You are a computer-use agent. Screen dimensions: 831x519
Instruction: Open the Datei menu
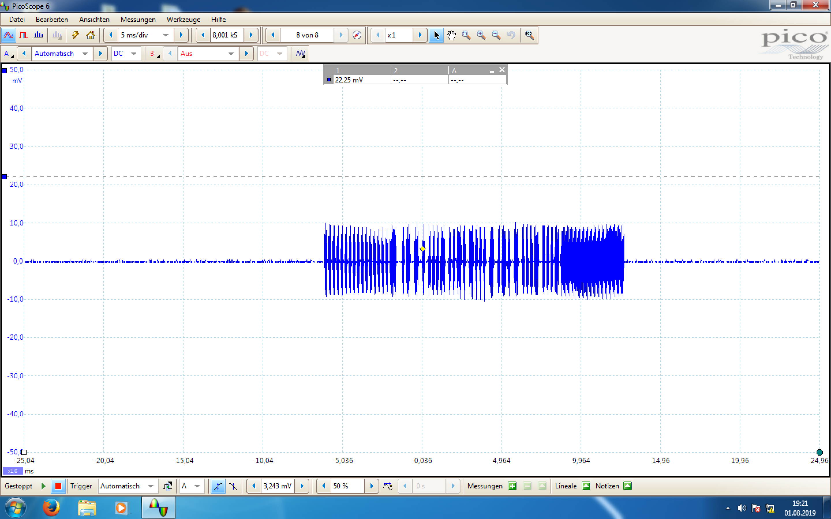click(x=17, y=20)
